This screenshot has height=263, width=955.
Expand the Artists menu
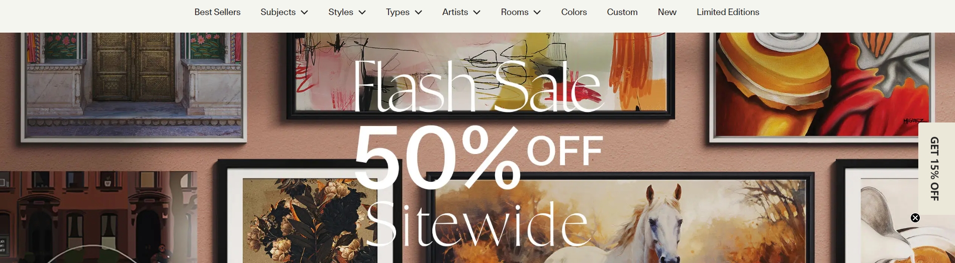(x=461, y=12)
